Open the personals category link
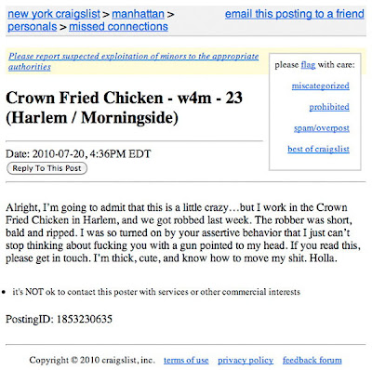 (x=33, y=27)
